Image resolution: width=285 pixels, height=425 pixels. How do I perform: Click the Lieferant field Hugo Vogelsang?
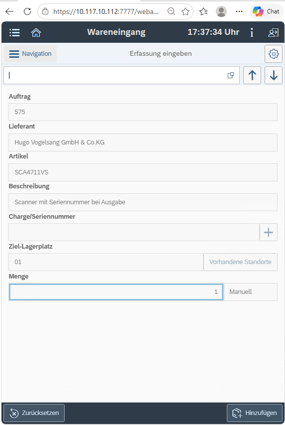click(143, 142)
